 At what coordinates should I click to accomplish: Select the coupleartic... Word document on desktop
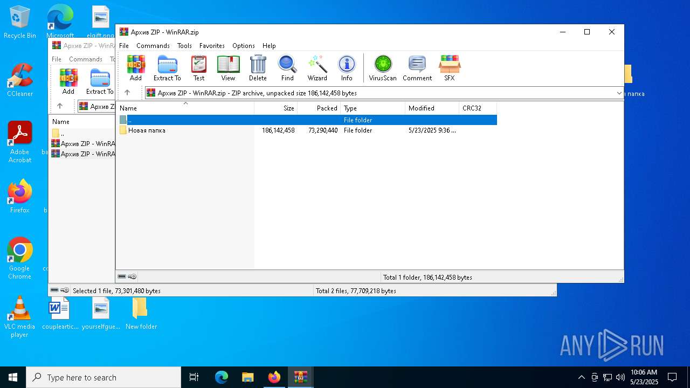tap(60, 313)
